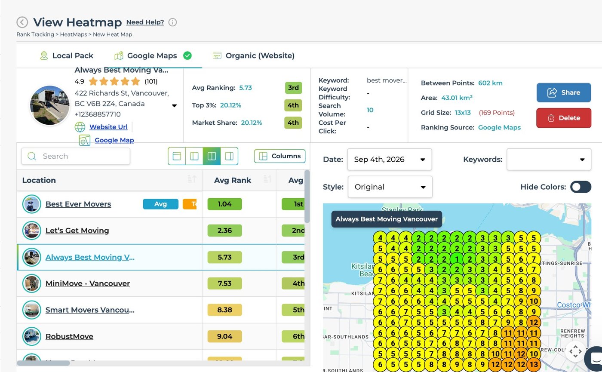
Task: Click the map icon beside Google Map
Action: coord(85,140)
